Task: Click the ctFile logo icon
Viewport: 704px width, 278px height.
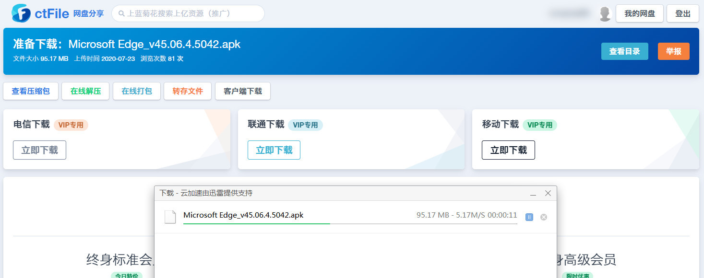Action: 21,13
